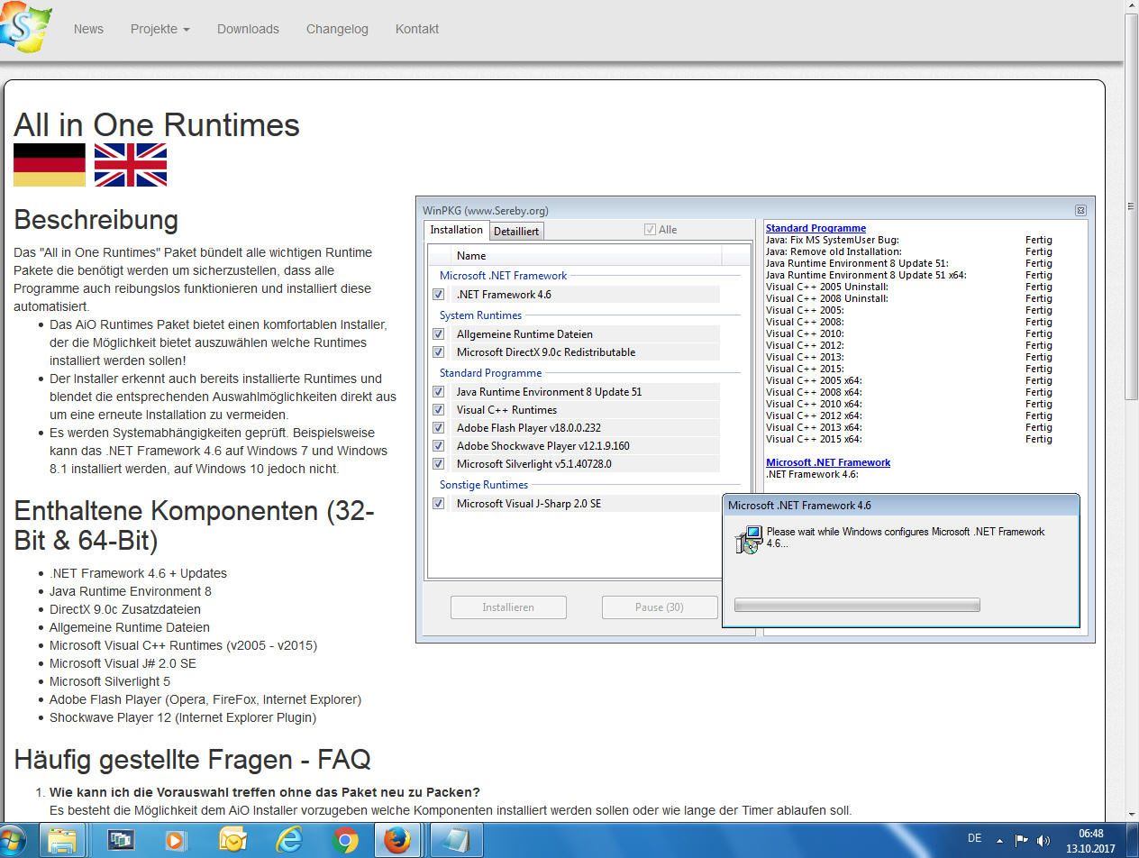
Task: Uncheck the .NET Framework 4.6 checkbox
Action: point(439,295)
